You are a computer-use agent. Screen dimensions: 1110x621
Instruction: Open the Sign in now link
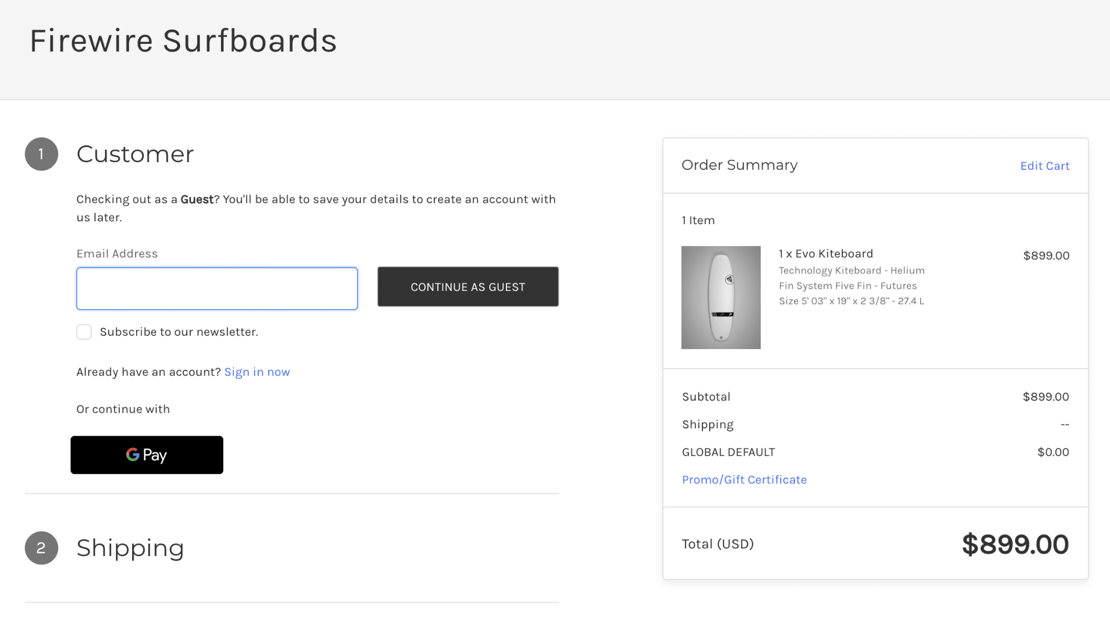pos(257,372)
